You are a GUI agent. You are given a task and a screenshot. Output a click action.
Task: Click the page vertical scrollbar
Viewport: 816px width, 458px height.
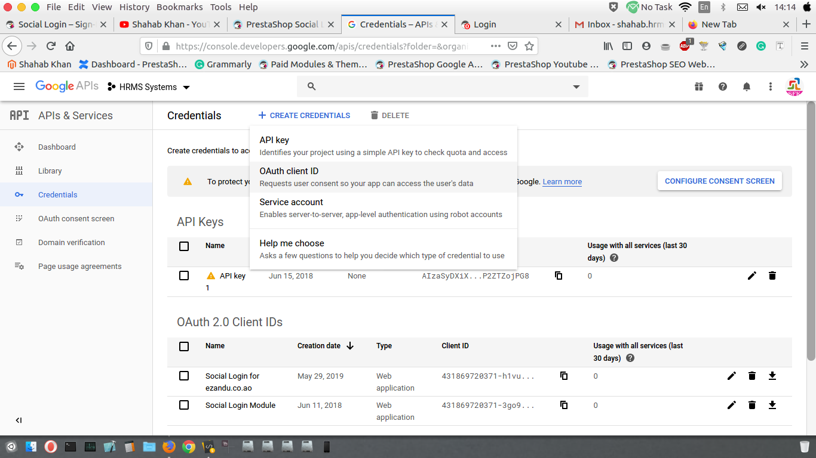point(811,231)
